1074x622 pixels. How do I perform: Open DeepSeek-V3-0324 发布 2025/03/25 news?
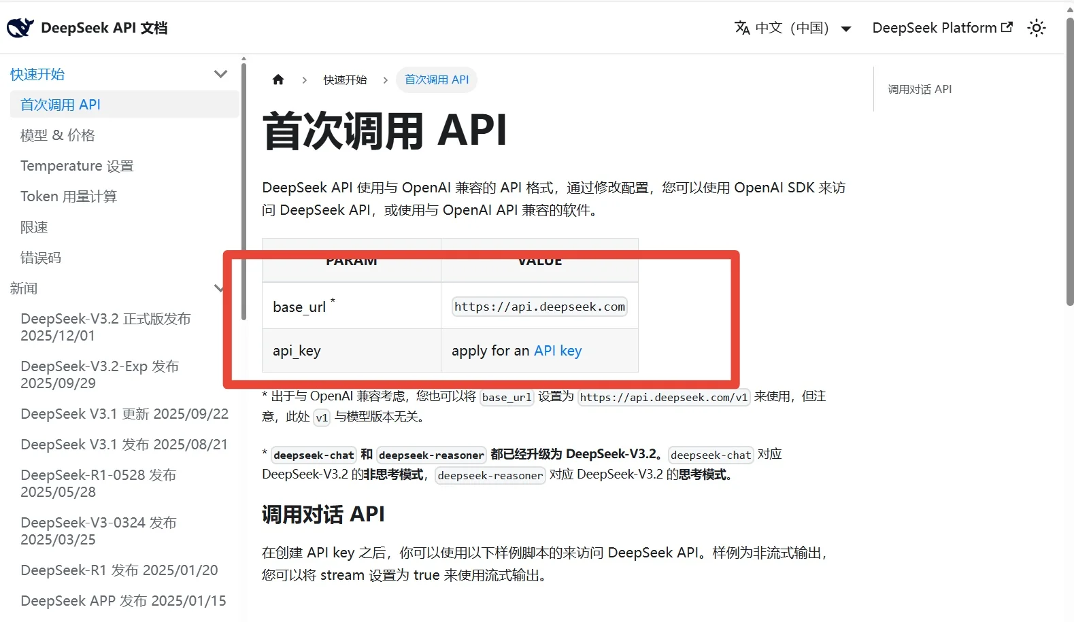click(x=98, y=531)
